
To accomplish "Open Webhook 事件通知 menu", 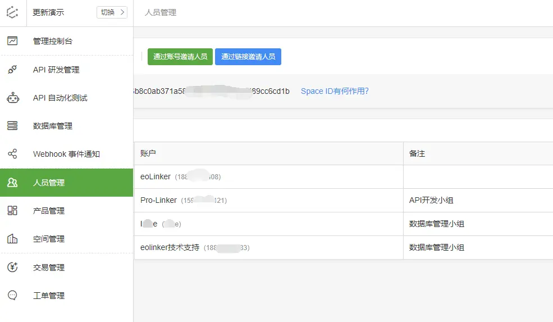I will point(67,154).
